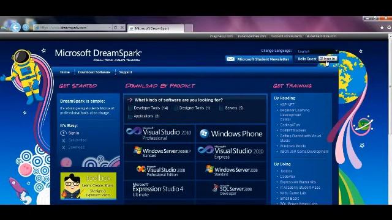Open the browser tools gear icon

click(x=390, y=28)
